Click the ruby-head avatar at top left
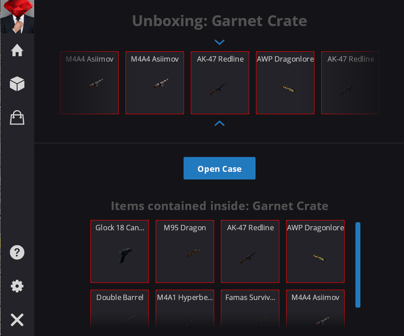The width and height of the screenshot is (404, 336). pos(17,17)
